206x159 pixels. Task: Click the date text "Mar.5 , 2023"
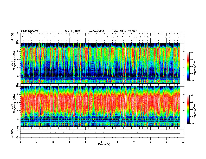(x=73, y=31)
